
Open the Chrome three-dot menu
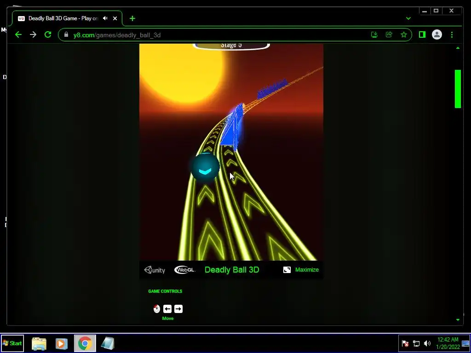[452, 35]
